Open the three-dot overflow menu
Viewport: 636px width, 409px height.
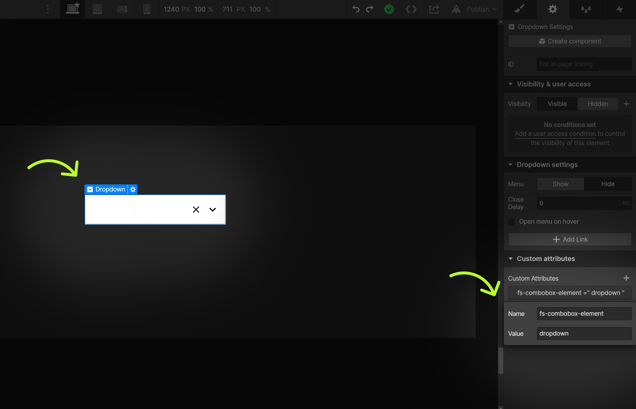coord(47,9)
